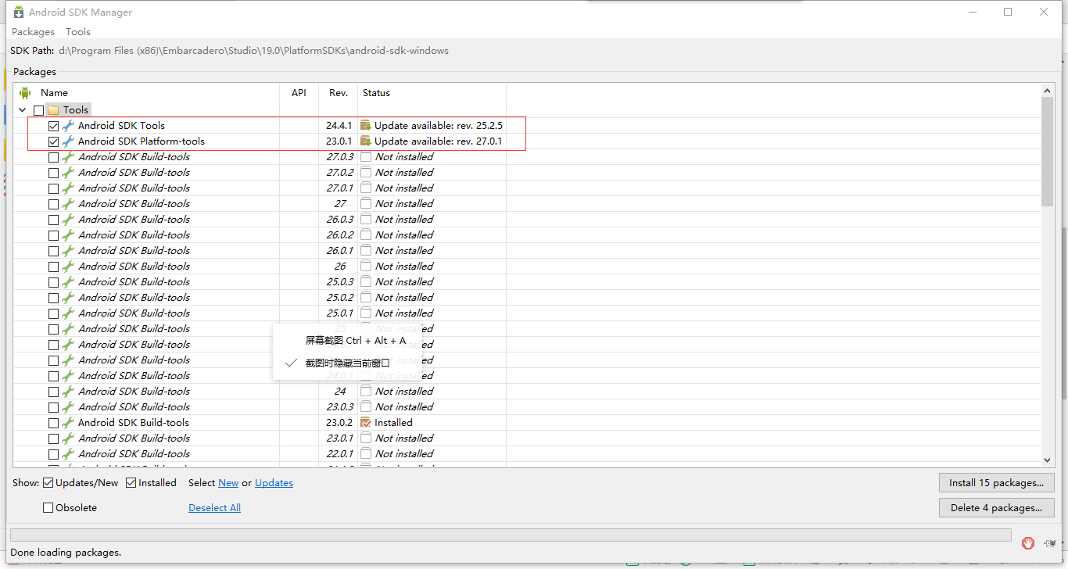Click the Not installed icon in the 26.0.1 row
Image resolution: width=1068 pixels, height=569 pixels.
click(365, 251)
